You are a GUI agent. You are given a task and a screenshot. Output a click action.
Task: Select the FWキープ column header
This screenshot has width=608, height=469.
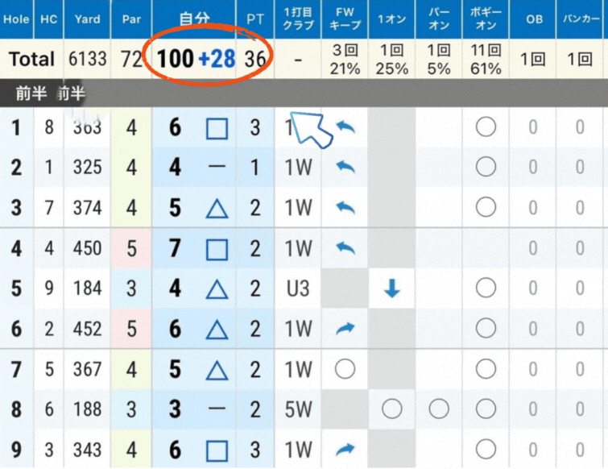(x=345, y=19)
